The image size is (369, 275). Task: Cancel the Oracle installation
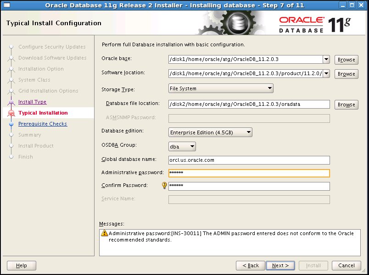(347, 265)
